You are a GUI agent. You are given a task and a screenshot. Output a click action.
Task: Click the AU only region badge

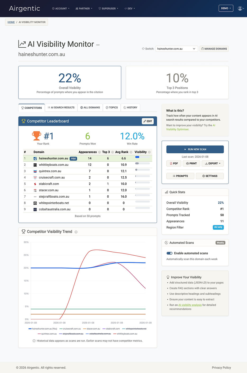click(218, 227)
